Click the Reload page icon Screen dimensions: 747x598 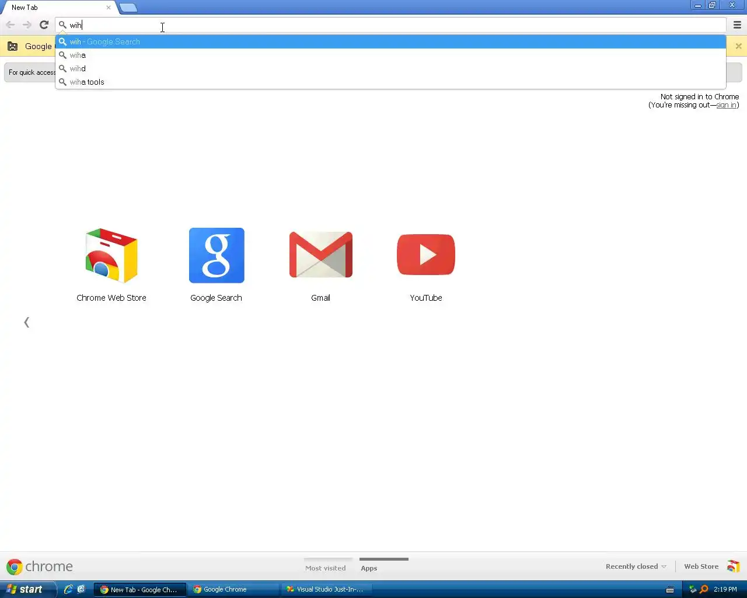click(x=44, y=25)
